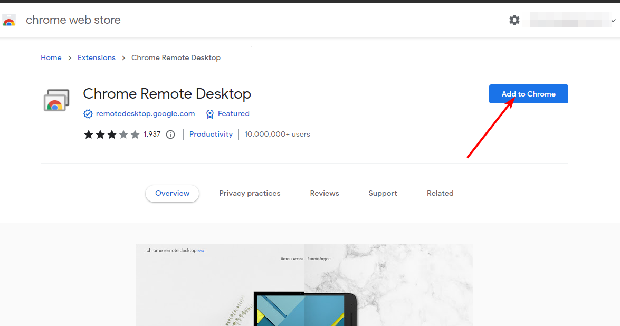Click the chrome web store title text
Screen dimensions: 620x326
click(73, 20)
